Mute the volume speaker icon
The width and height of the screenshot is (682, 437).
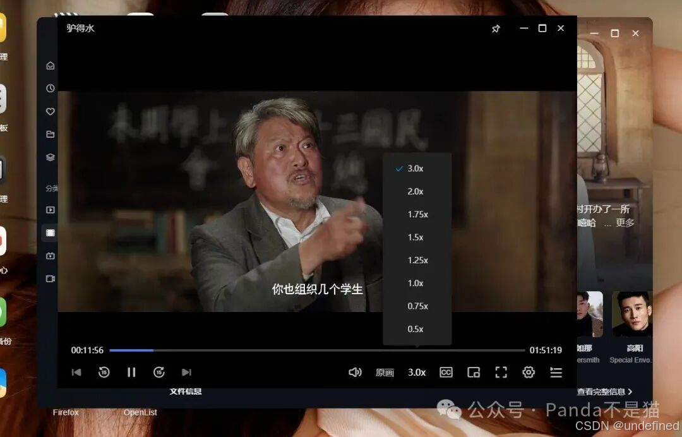[355, 372]
